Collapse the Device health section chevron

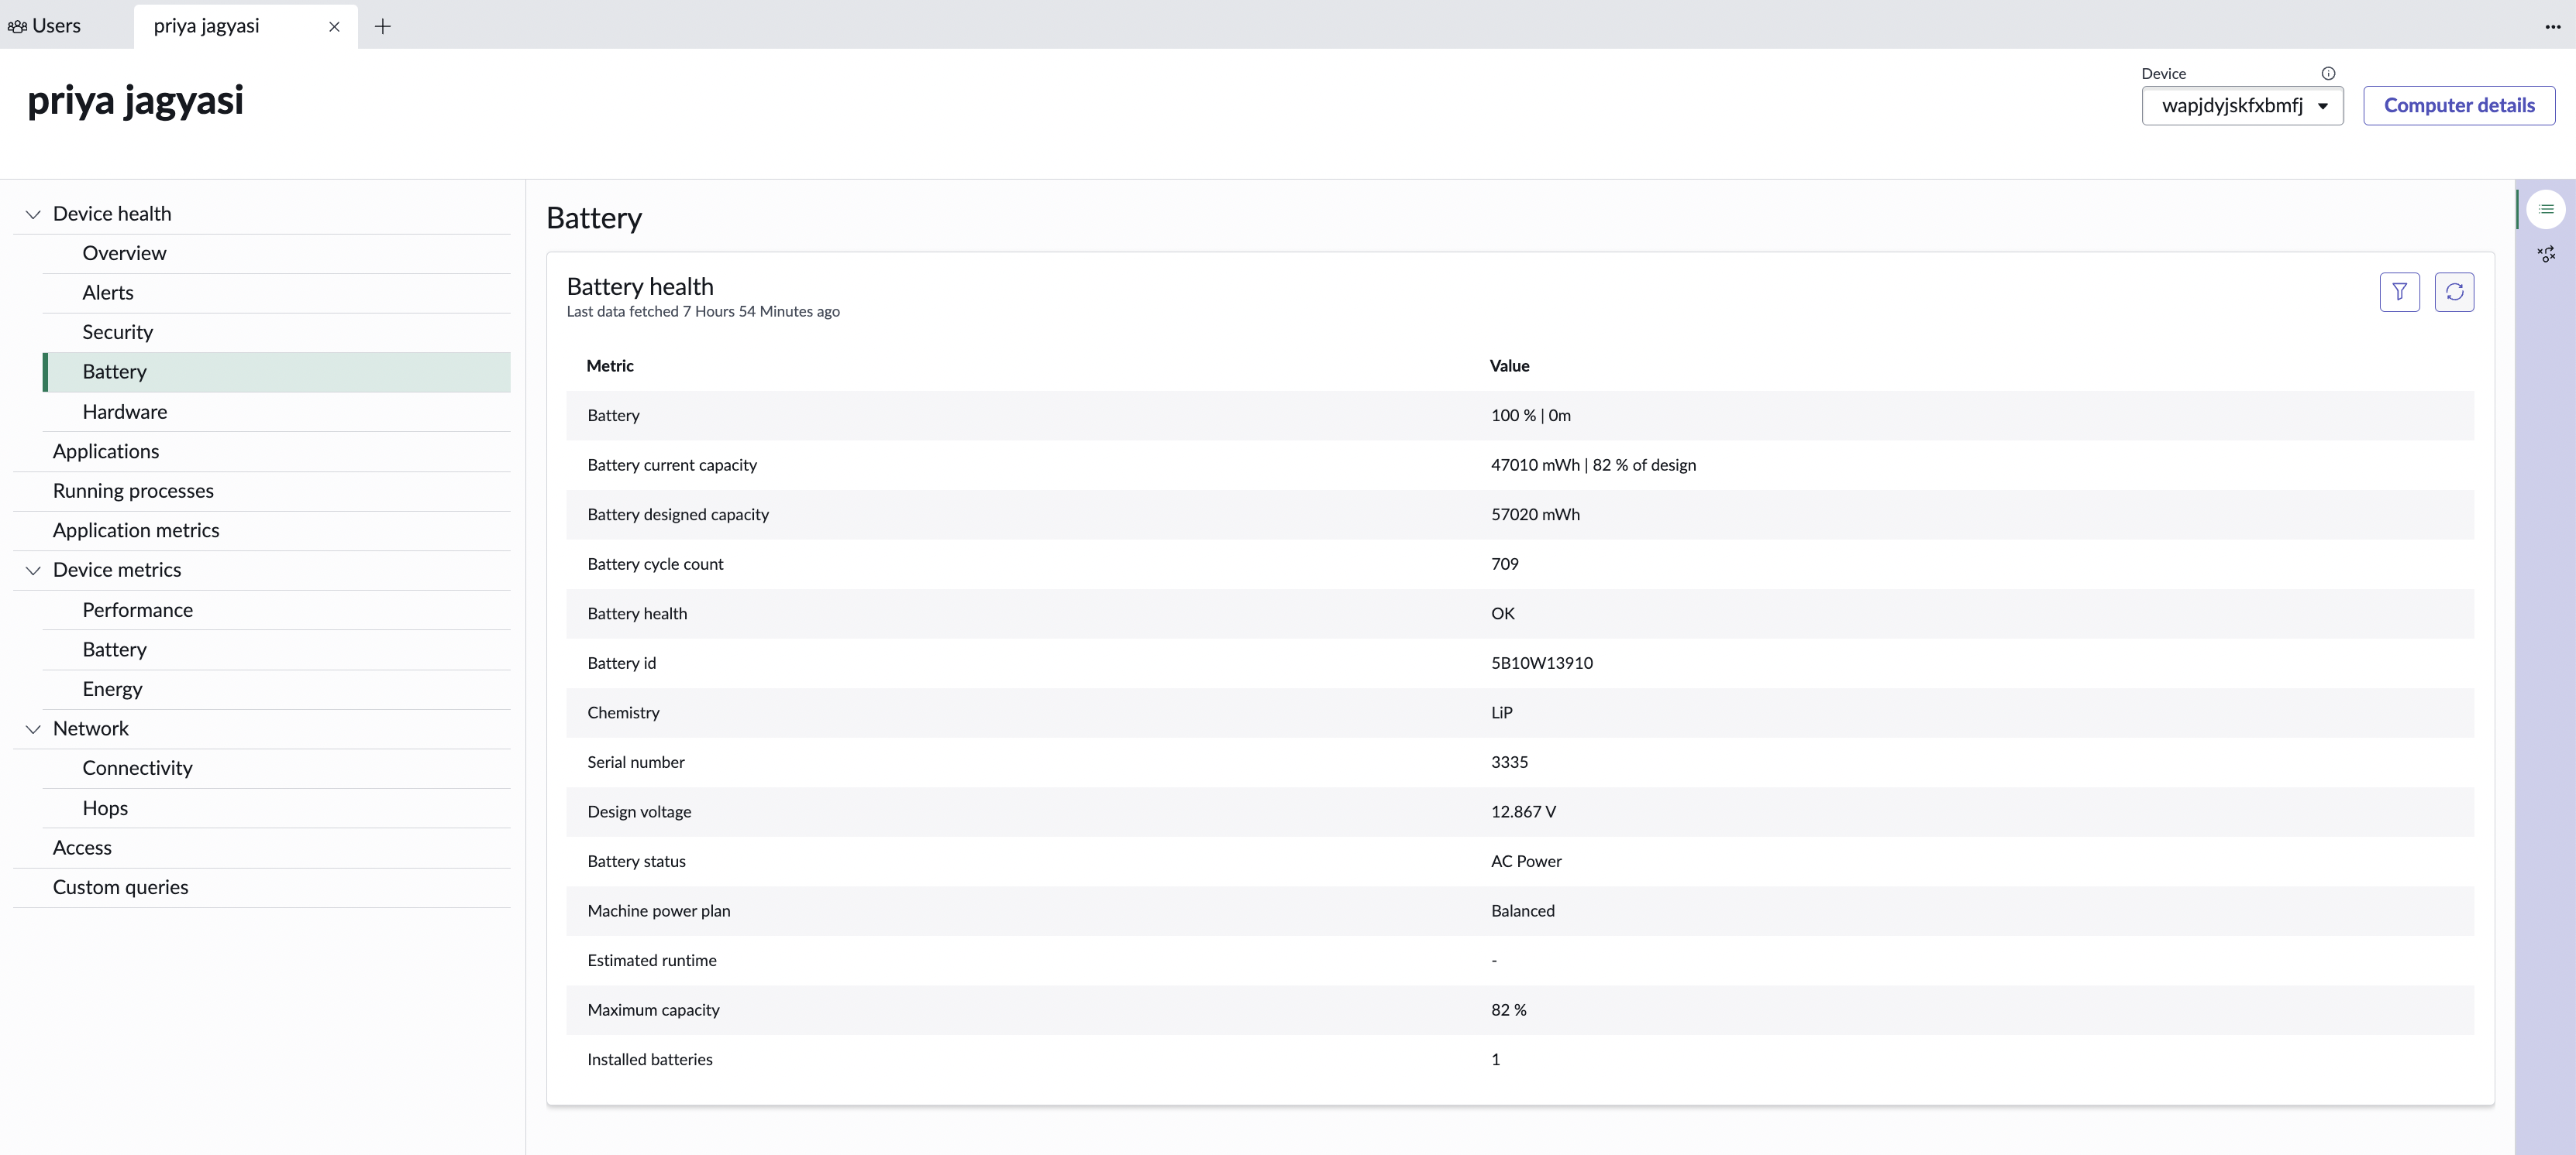point(33,214)
